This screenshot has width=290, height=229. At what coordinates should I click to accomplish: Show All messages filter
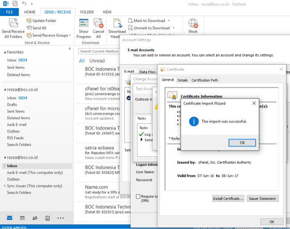(x=82, y=61)
